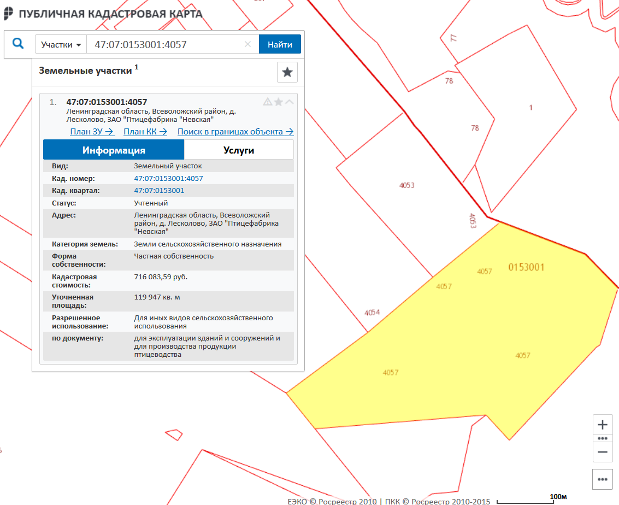Zoom in the map with plus button

(x=603, y=425)
